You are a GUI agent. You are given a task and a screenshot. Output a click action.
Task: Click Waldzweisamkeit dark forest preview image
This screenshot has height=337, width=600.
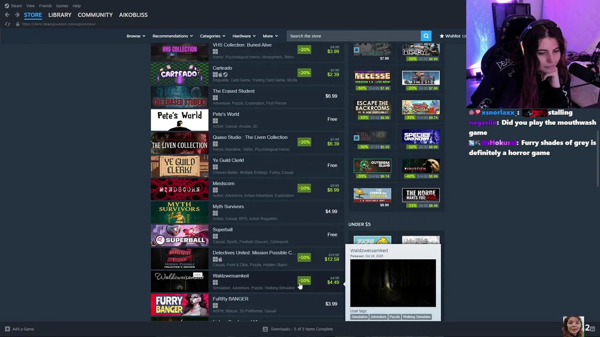[x=393, y=283]
